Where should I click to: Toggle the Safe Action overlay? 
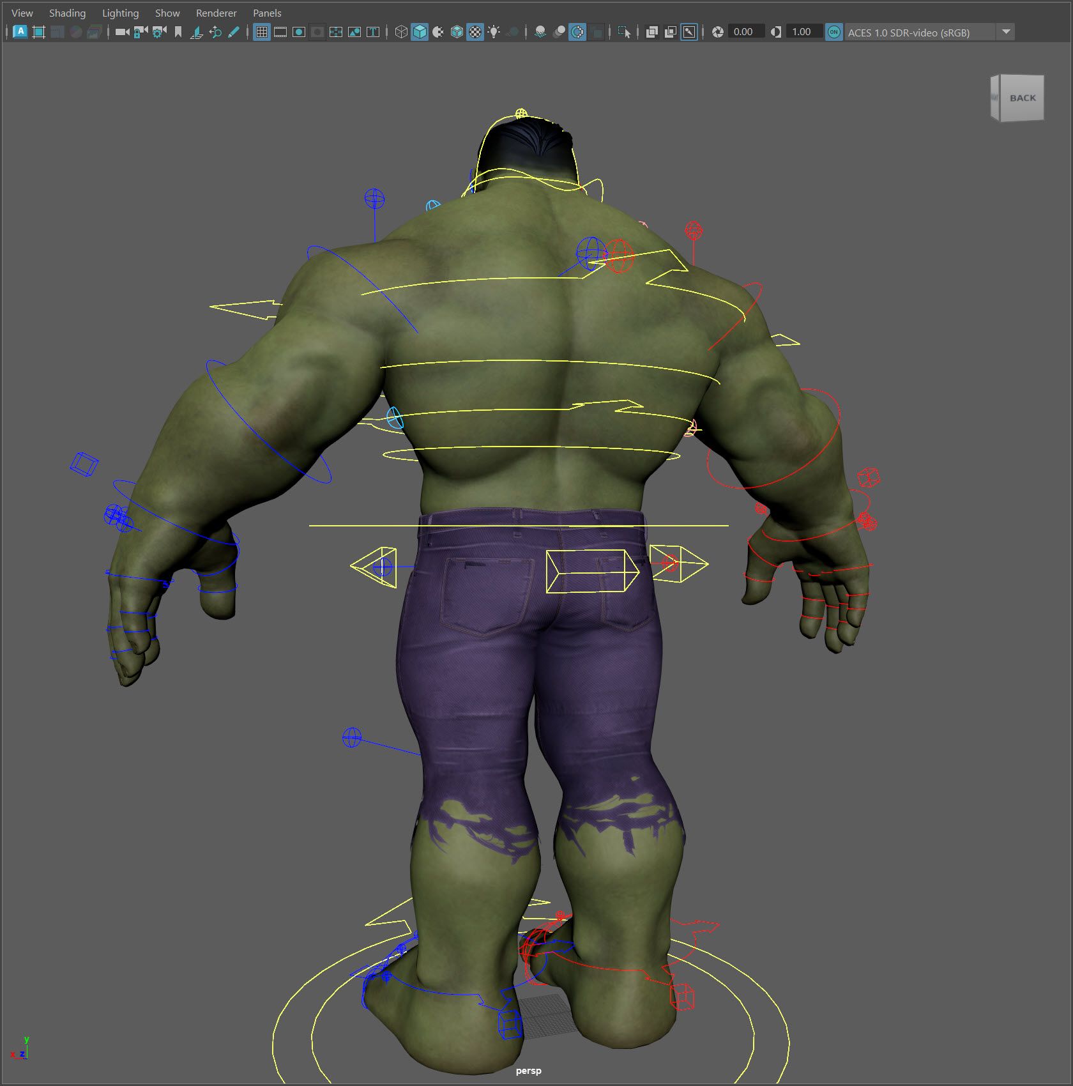(x=354, y=32)
